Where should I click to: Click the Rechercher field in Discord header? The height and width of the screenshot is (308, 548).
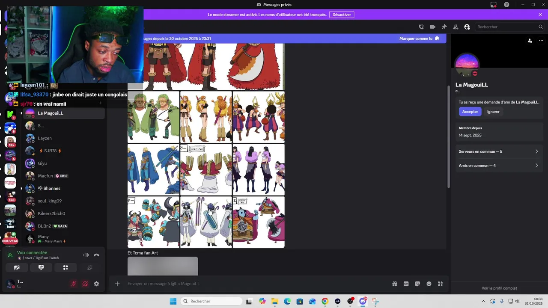[509, 27]
